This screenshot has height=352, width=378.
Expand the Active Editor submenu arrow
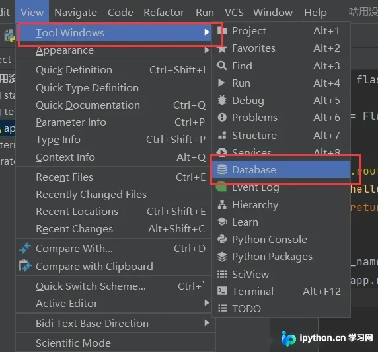[x=207, y=303]
